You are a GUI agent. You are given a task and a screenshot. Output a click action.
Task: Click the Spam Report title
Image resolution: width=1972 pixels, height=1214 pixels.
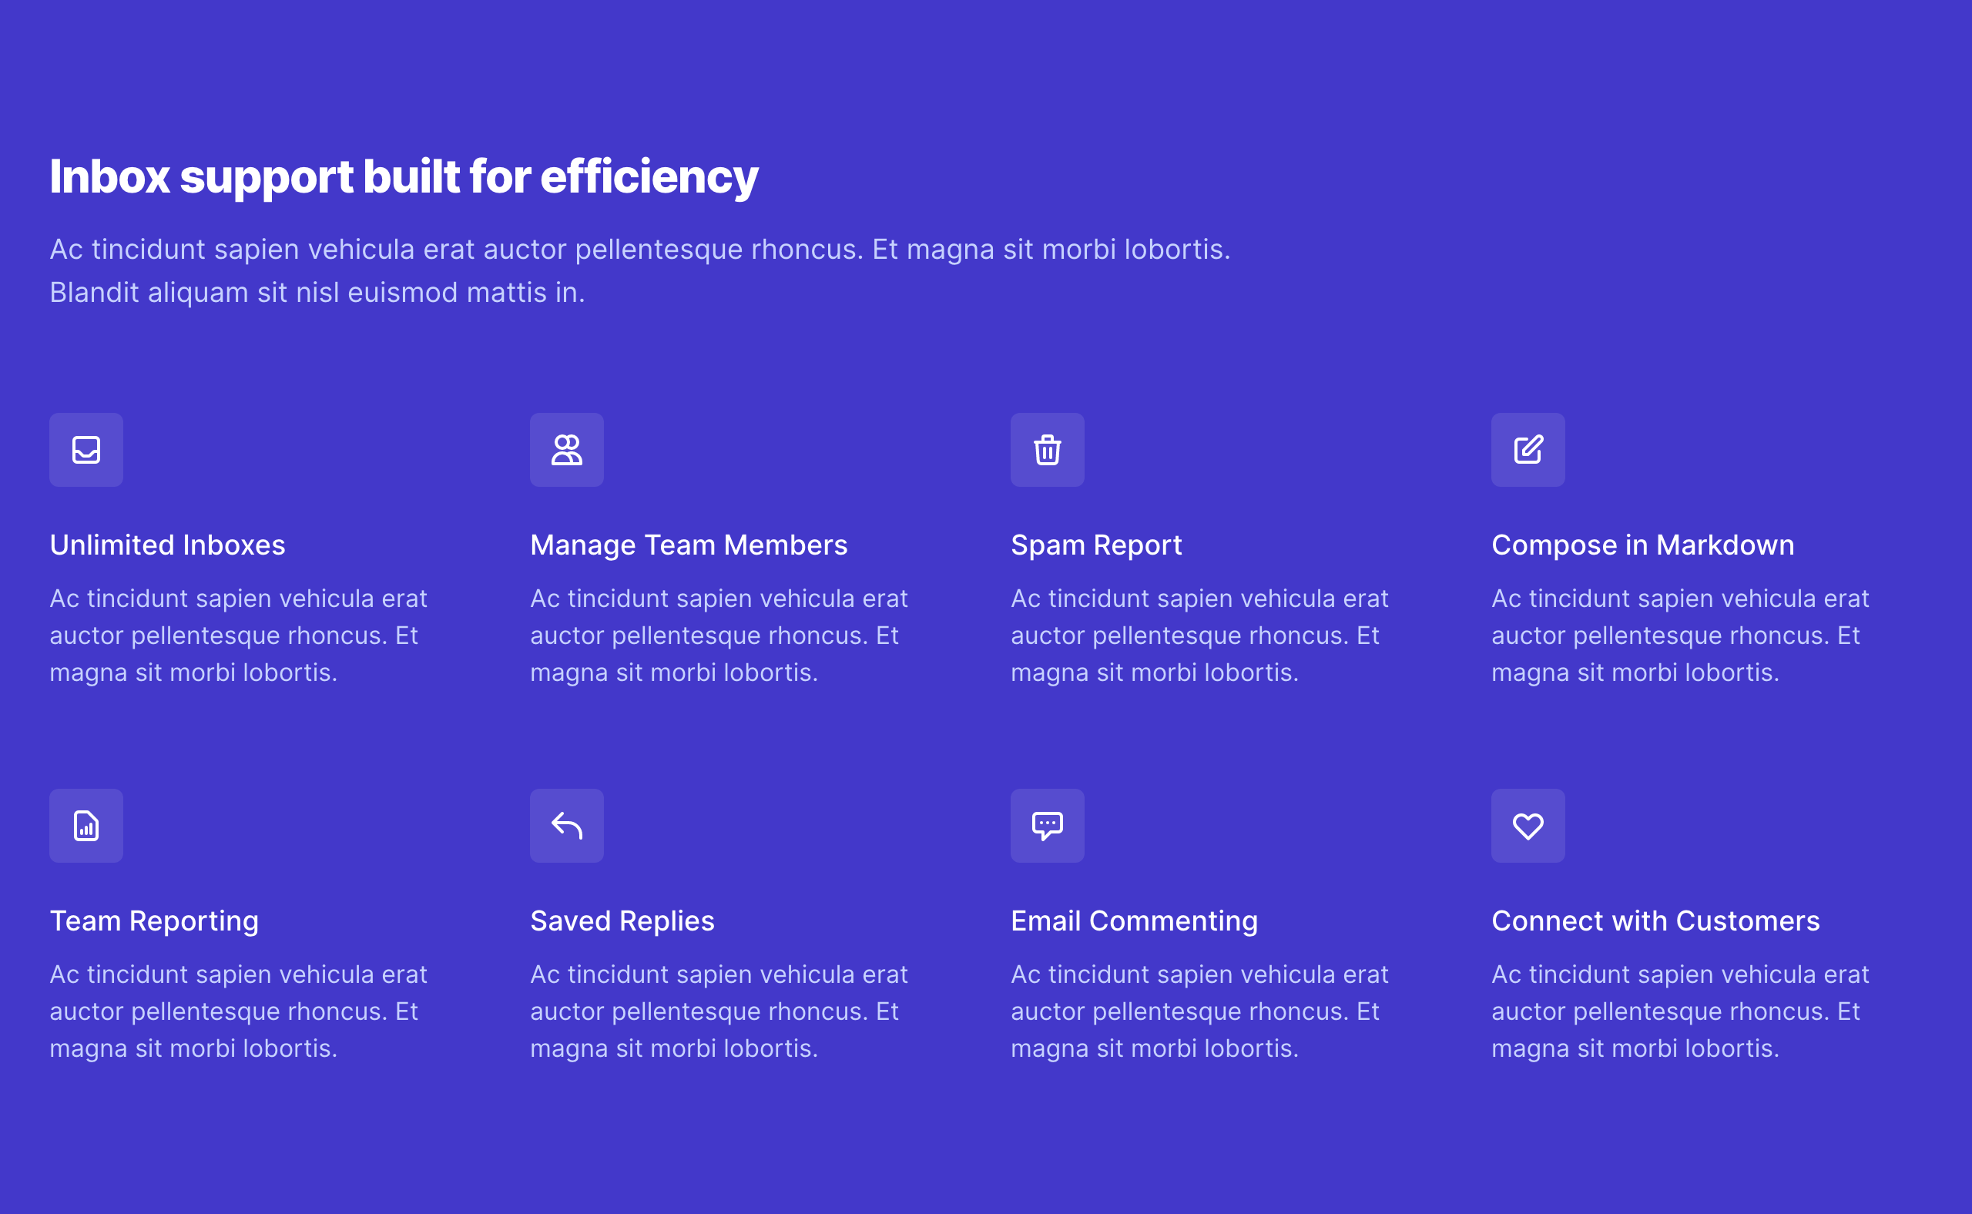pos(1096,545)
